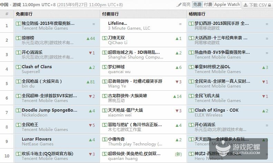Viewport: 273px width, 163px height.
Task: Click the 畅销排行 column header
Action: tap(197, 14)
